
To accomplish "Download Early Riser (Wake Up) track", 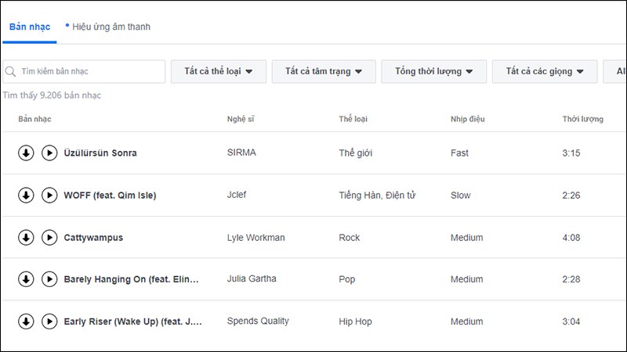I will [26, 321].
